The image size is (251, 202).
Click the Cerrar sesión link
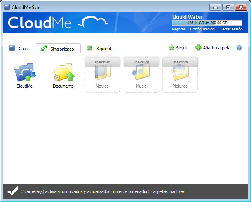[231, 29]
